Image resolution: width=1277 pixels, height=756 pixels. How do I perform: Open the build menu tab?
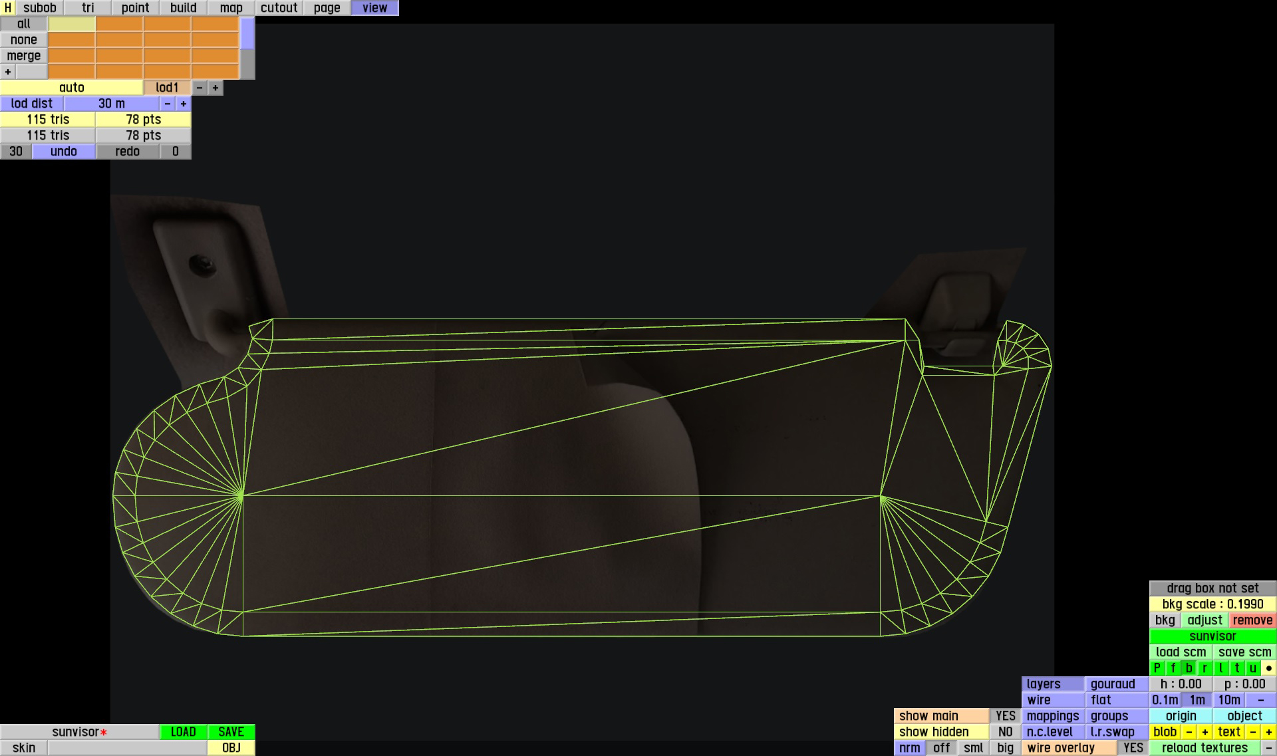point(183,8)
